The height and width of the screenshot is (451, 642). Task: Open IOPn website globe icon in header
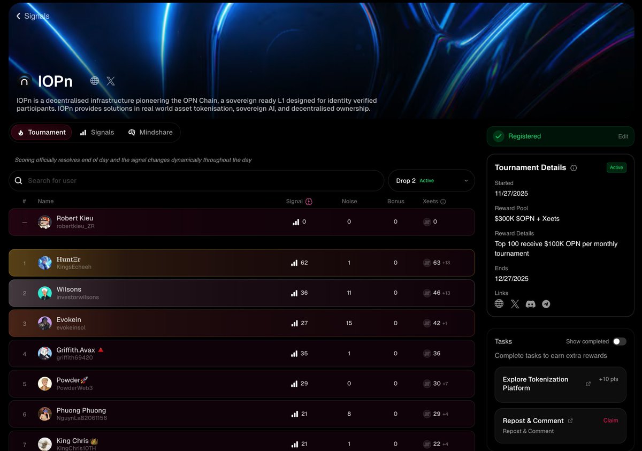pos(95,81)
